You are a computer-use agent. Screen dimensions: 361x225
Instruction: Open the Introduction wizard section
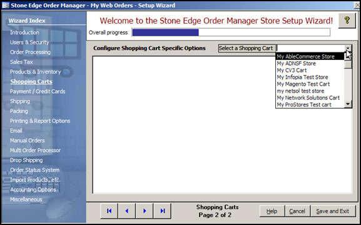click(x=24, y=32)
